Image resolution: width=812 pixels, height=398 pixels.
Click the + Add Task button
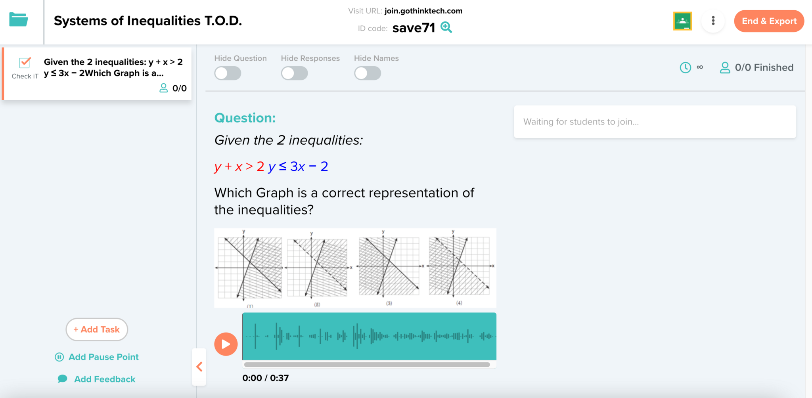pos(97,329)
